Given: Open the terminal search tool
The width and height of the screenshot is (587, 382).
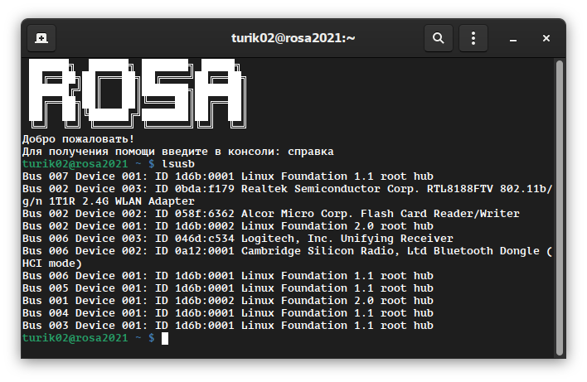Looking at the screenshot, I should (x=439, y=38).
